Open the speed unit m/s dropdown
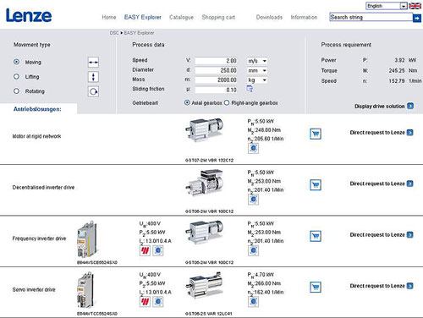The width and height of the screenshot is (423, 318). tap(257, 61)
